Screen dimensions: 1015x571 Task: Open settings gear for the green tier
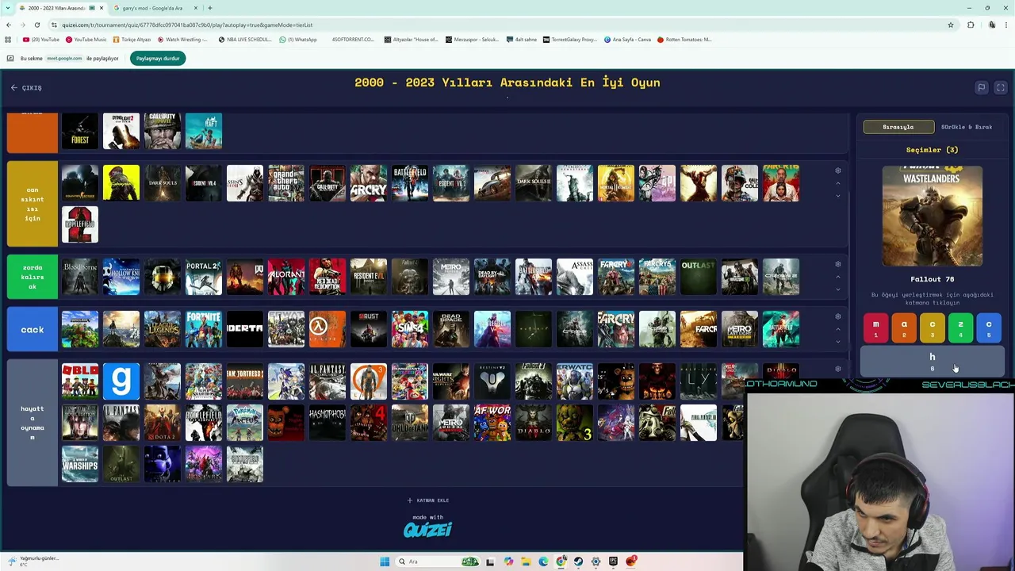coord(838,264)
